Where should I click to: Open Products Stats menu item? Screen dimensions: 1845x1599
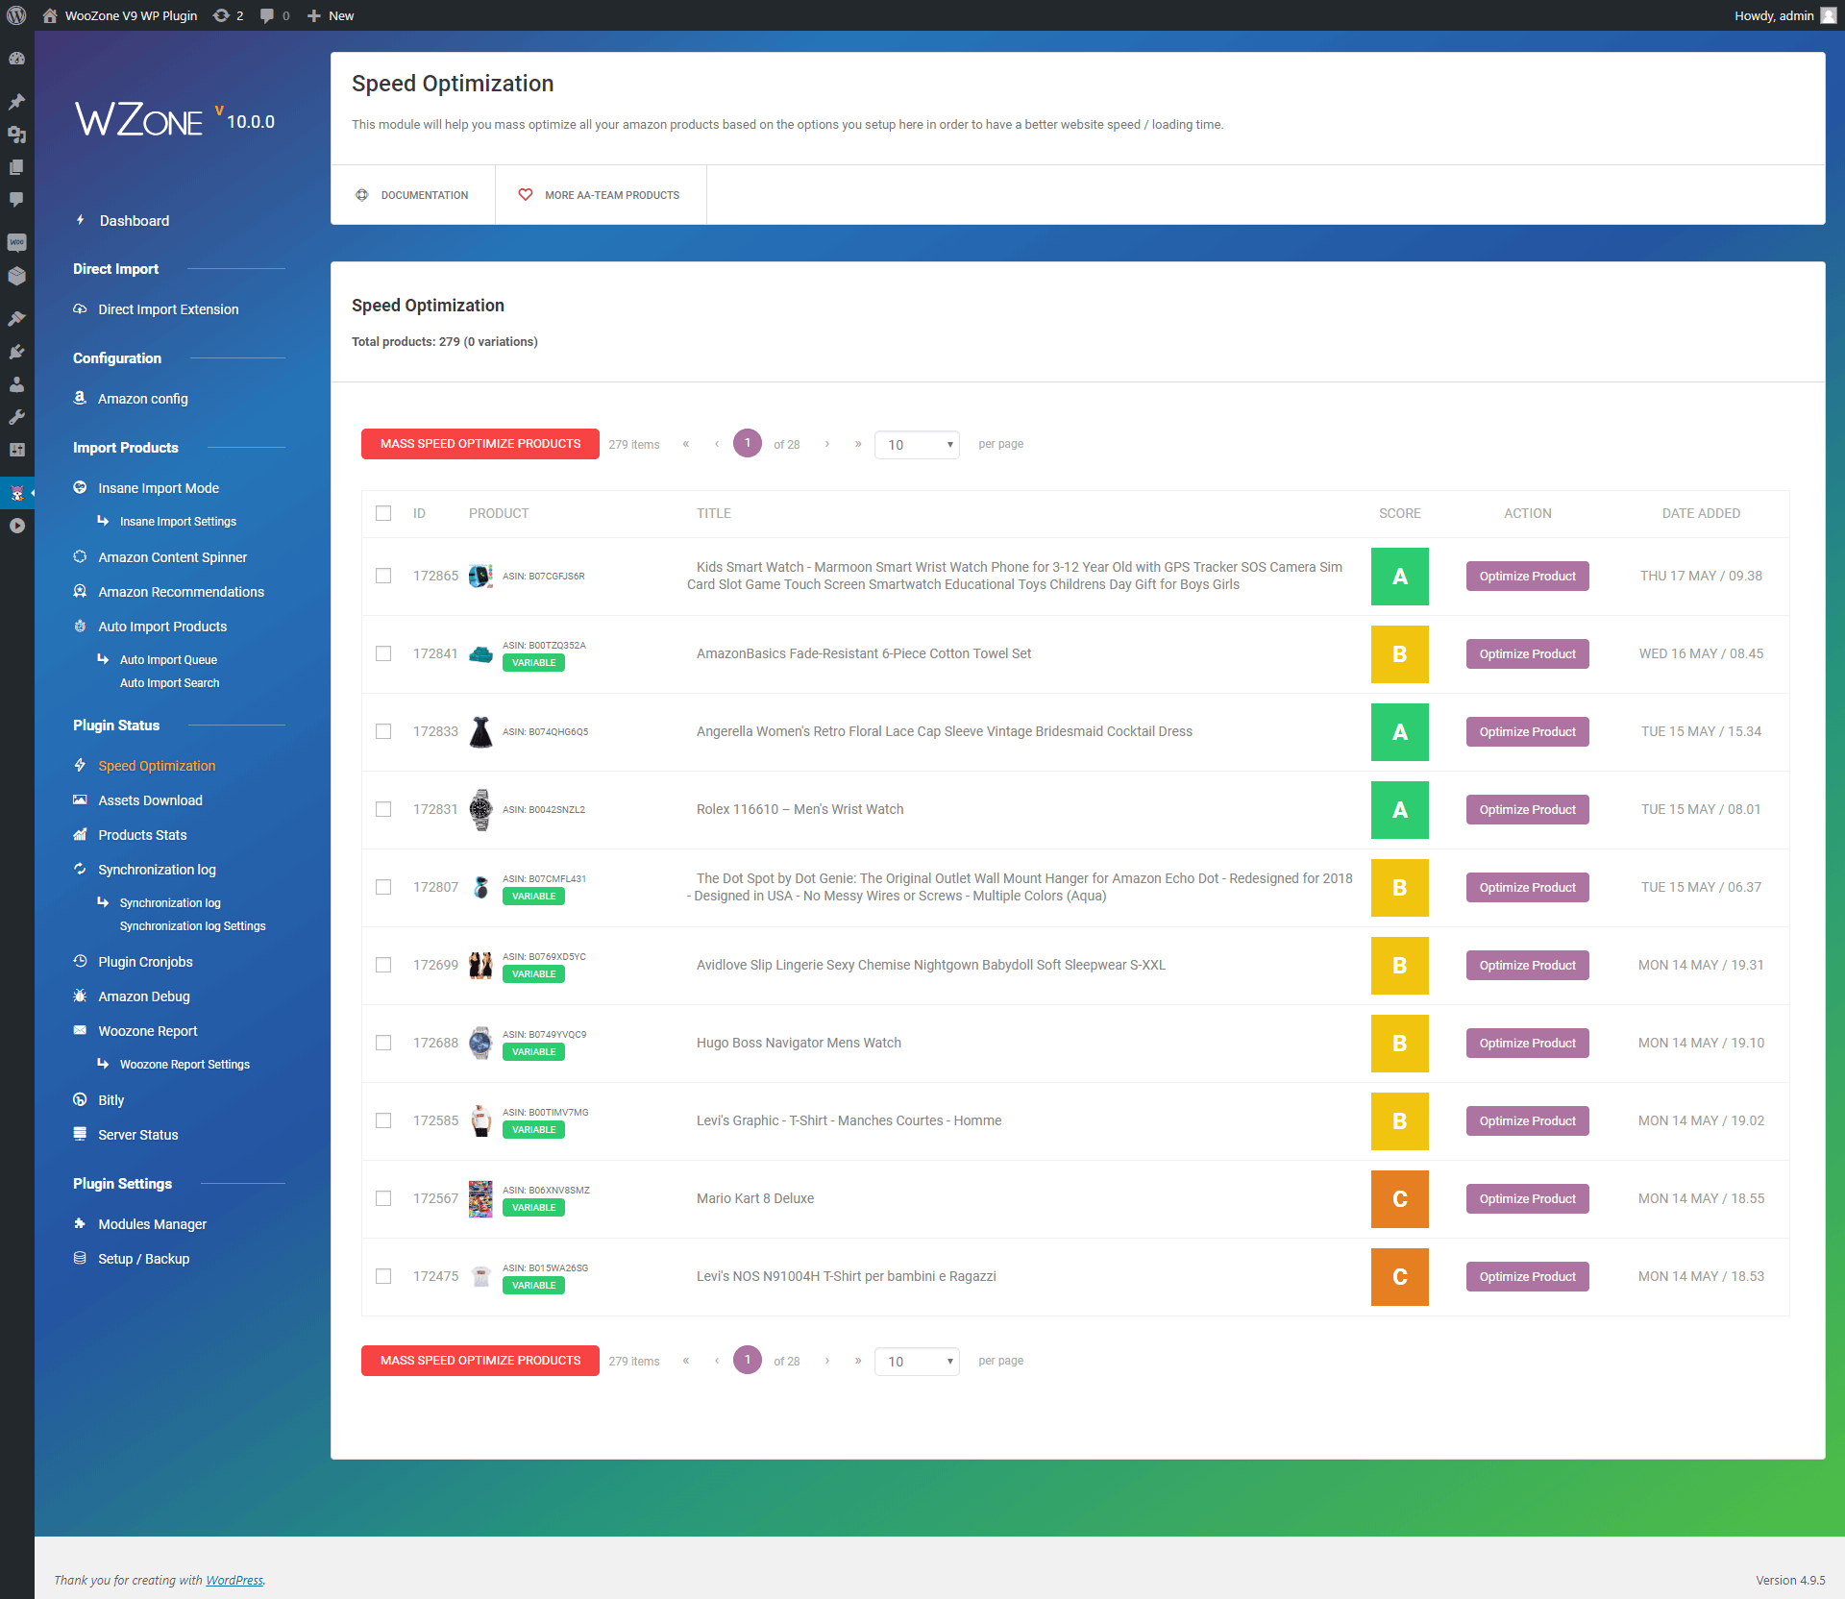click(x=142, y=835)
